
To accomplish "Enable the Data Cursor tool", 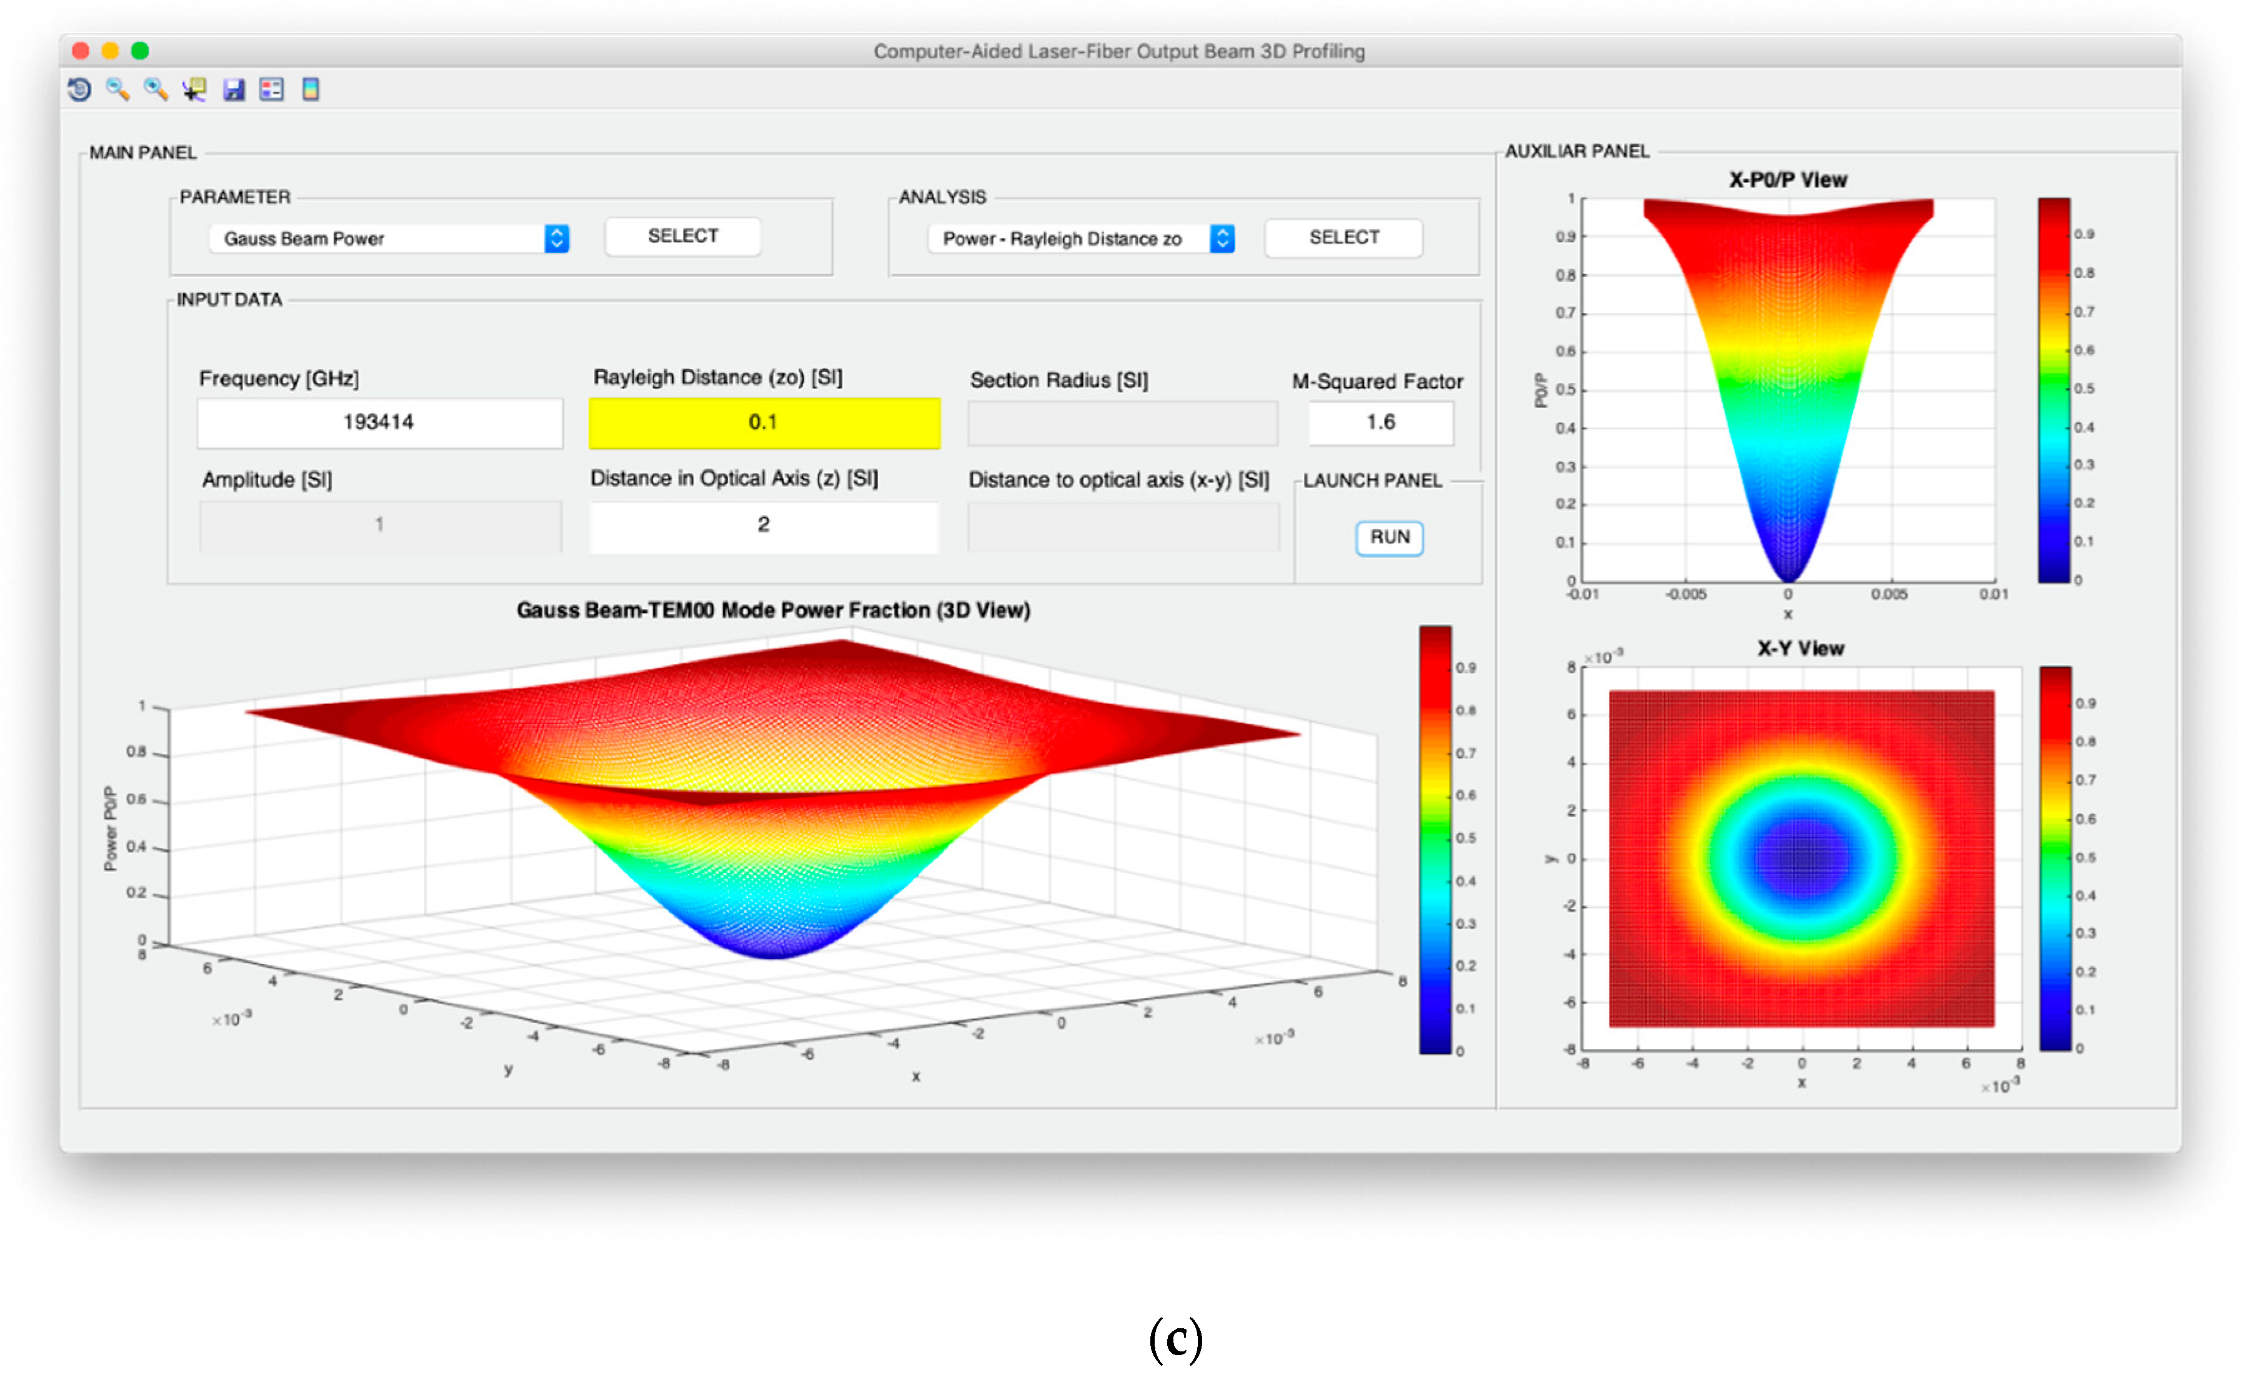I will click(194, 89).
